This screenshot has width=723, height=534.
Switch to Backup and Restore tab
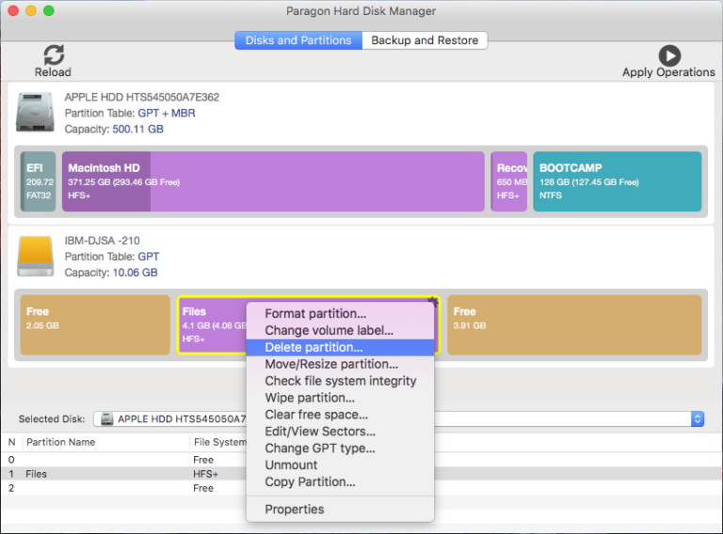(425, 40)
